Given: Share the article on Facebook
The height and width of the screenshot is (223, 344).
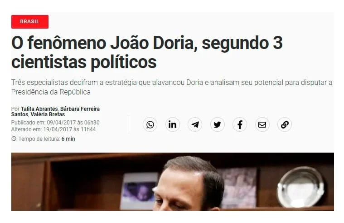Looking at the screenshot, I should click(240, 125).
